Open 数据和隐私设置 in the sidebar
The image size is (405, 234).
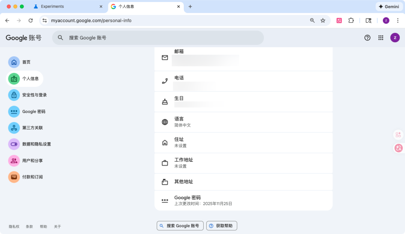(x=30, y=144)
